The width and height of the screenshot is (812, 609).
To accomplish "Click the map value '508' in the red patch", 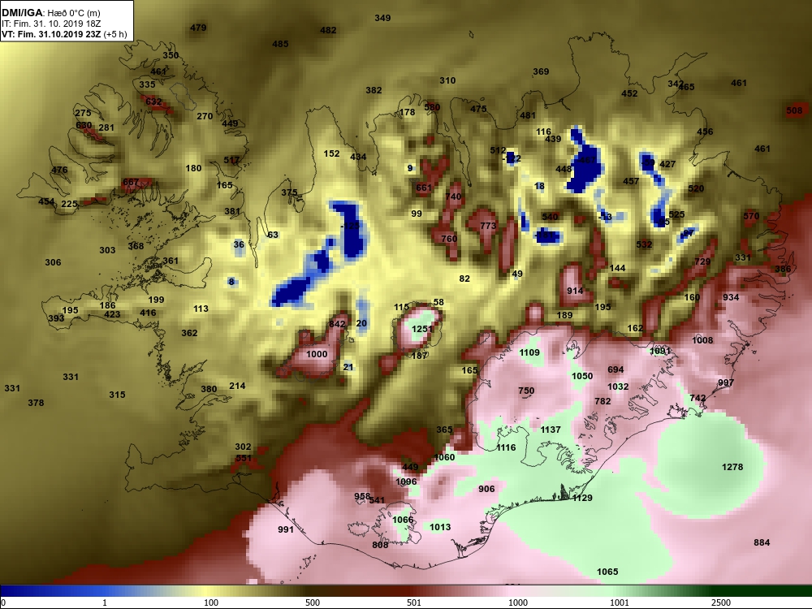I will [x=794, y=110].
